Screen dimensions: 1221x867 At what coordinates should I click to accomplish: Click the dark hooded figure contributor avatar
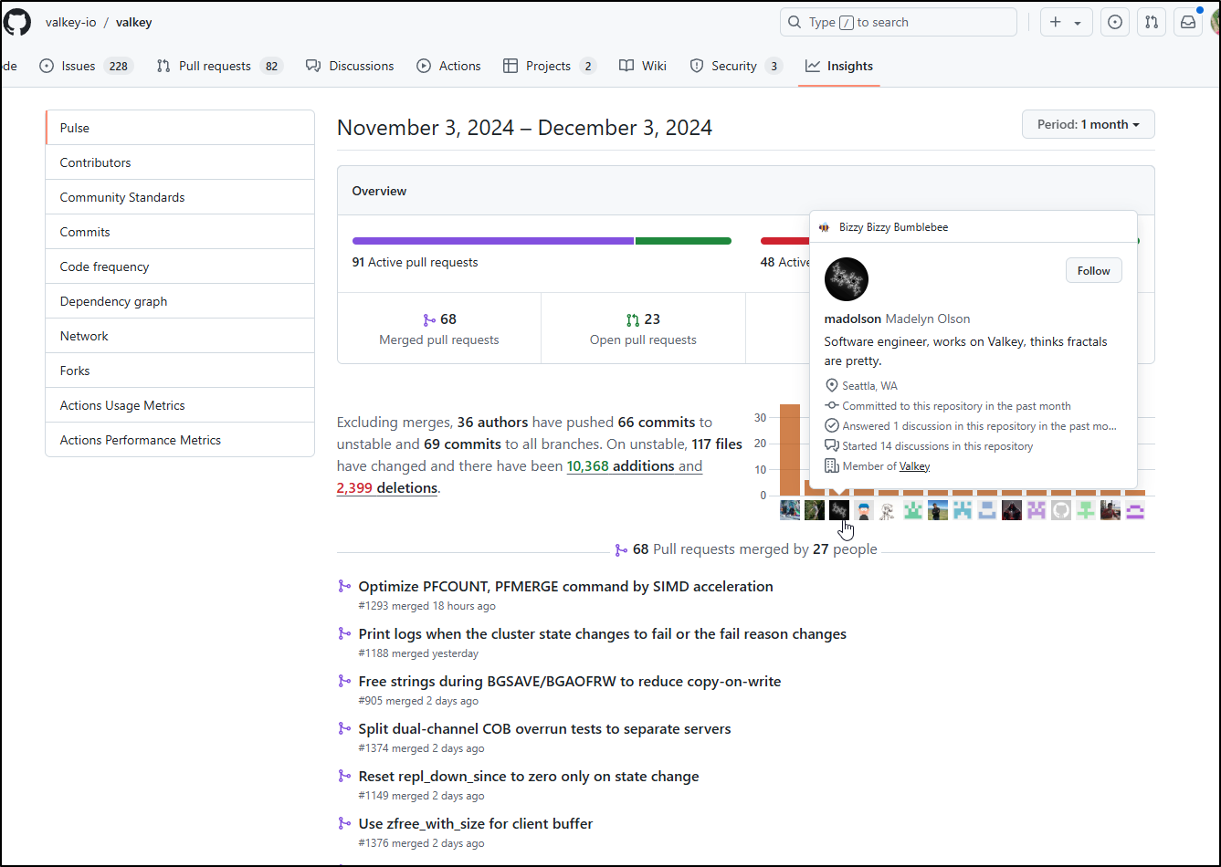[1011, 510]
